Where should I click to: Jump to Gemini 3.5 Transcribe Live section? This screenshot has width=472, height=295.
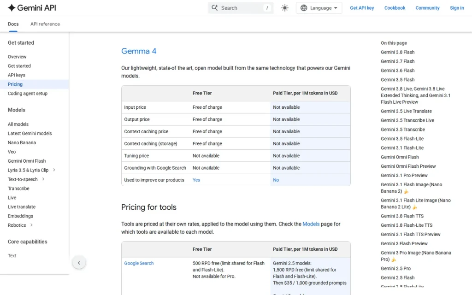point(407,120)
